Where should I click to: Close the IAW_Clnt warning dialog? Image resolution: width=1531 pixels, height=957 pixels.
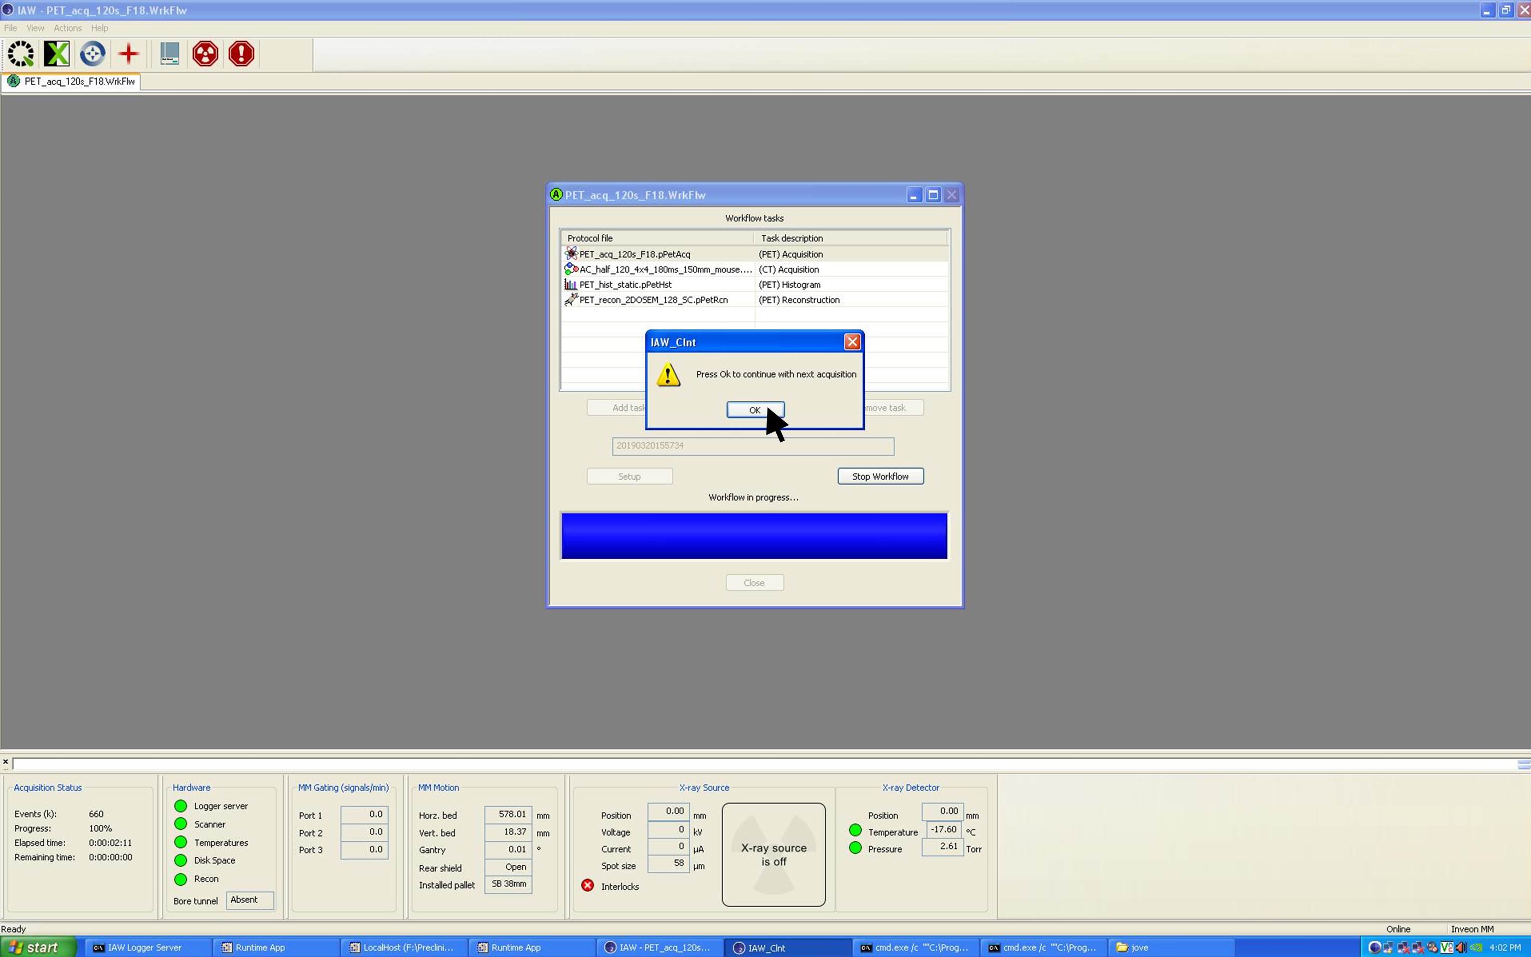click(x=852, y=342)
